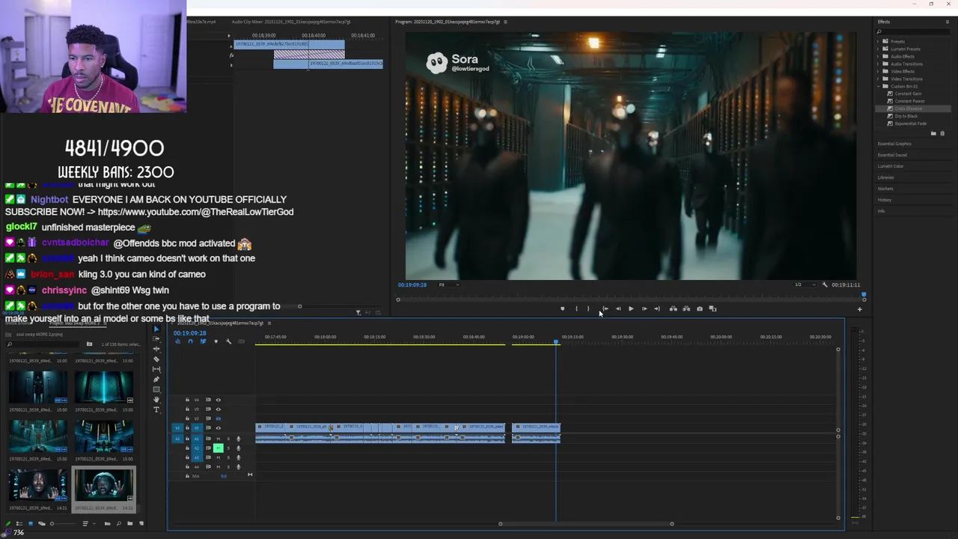Expand Audio Transitions folder

[878, 64]
